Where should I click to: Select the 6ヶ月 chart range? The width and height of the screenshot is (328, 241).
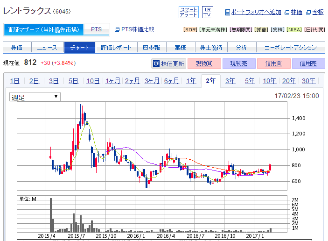click(x=172, y=81)
